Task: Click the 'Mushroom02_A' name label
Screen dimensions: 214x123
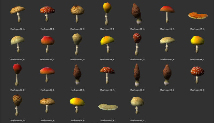Action: tap(107, 90)
